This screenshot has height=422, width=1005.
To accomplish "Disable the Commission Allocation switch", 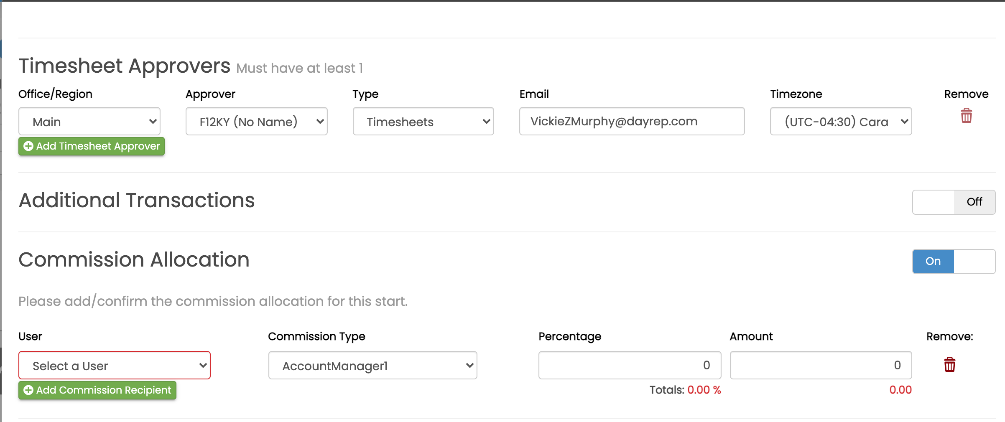I will 953,262.
